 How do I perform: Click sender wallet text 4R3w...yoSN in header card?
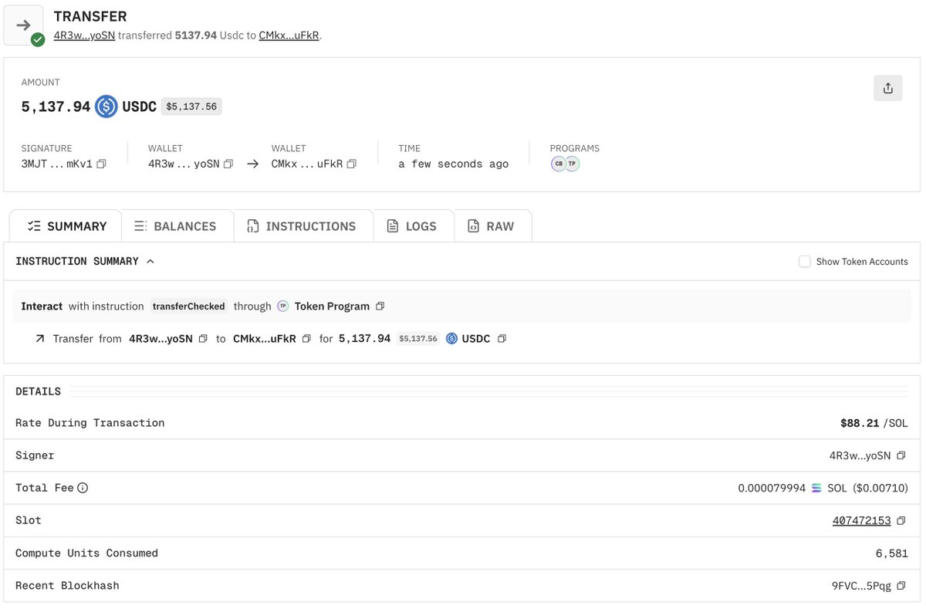pos(184,164)
